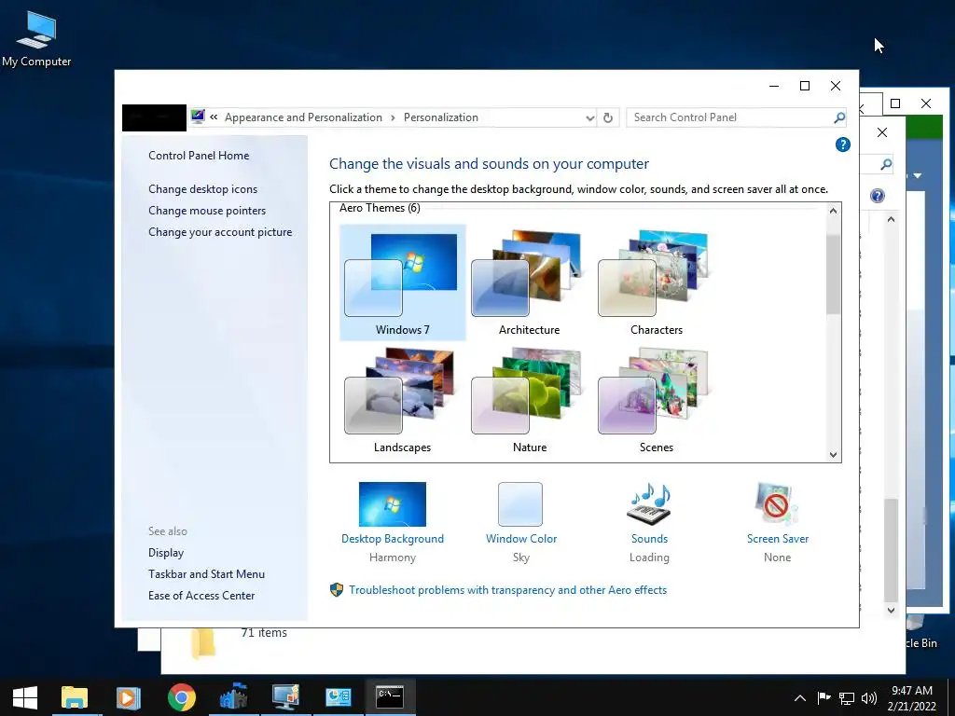Click the theme list scrollbar thumb
This screenshot has height=716, width=955.
point(833,274)
